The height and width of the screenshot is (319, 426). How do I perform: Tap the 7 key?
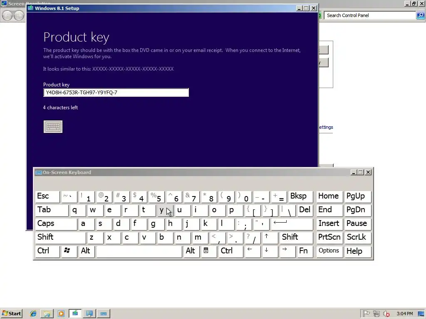(x=191, y=196)
